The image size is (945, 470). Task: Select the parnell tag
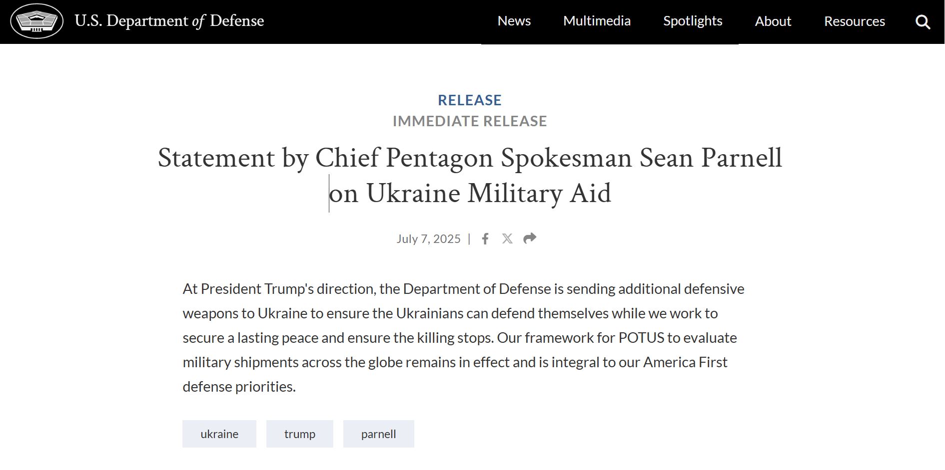[379, 434]
